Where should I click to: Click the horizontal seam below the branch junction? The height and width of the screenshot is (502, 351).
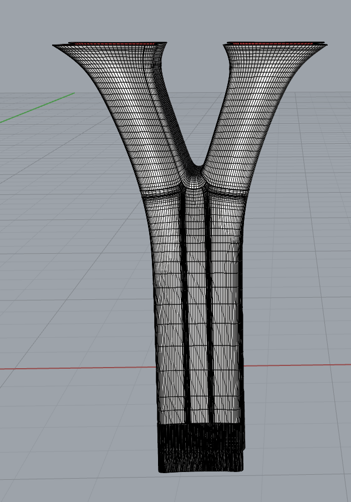[x=166, y=193]
